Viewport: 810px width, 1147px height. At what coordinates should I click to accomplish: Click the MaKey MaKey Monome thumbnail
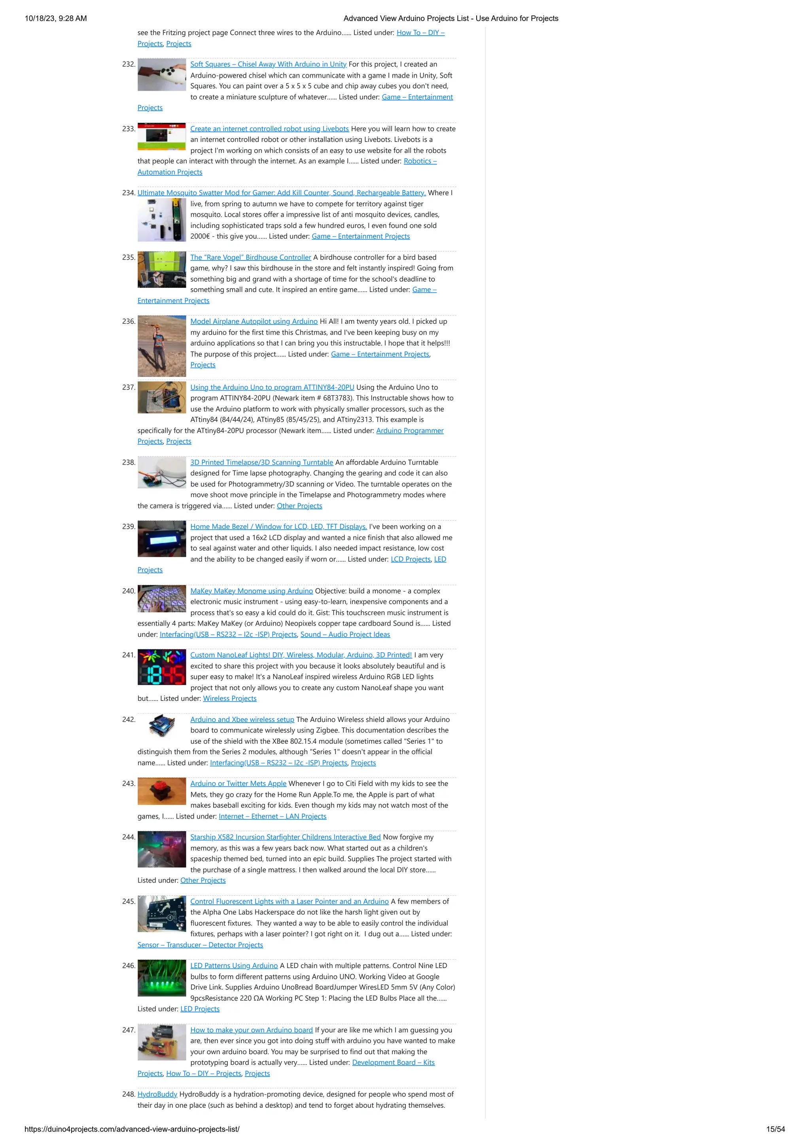tap(162, 598)
